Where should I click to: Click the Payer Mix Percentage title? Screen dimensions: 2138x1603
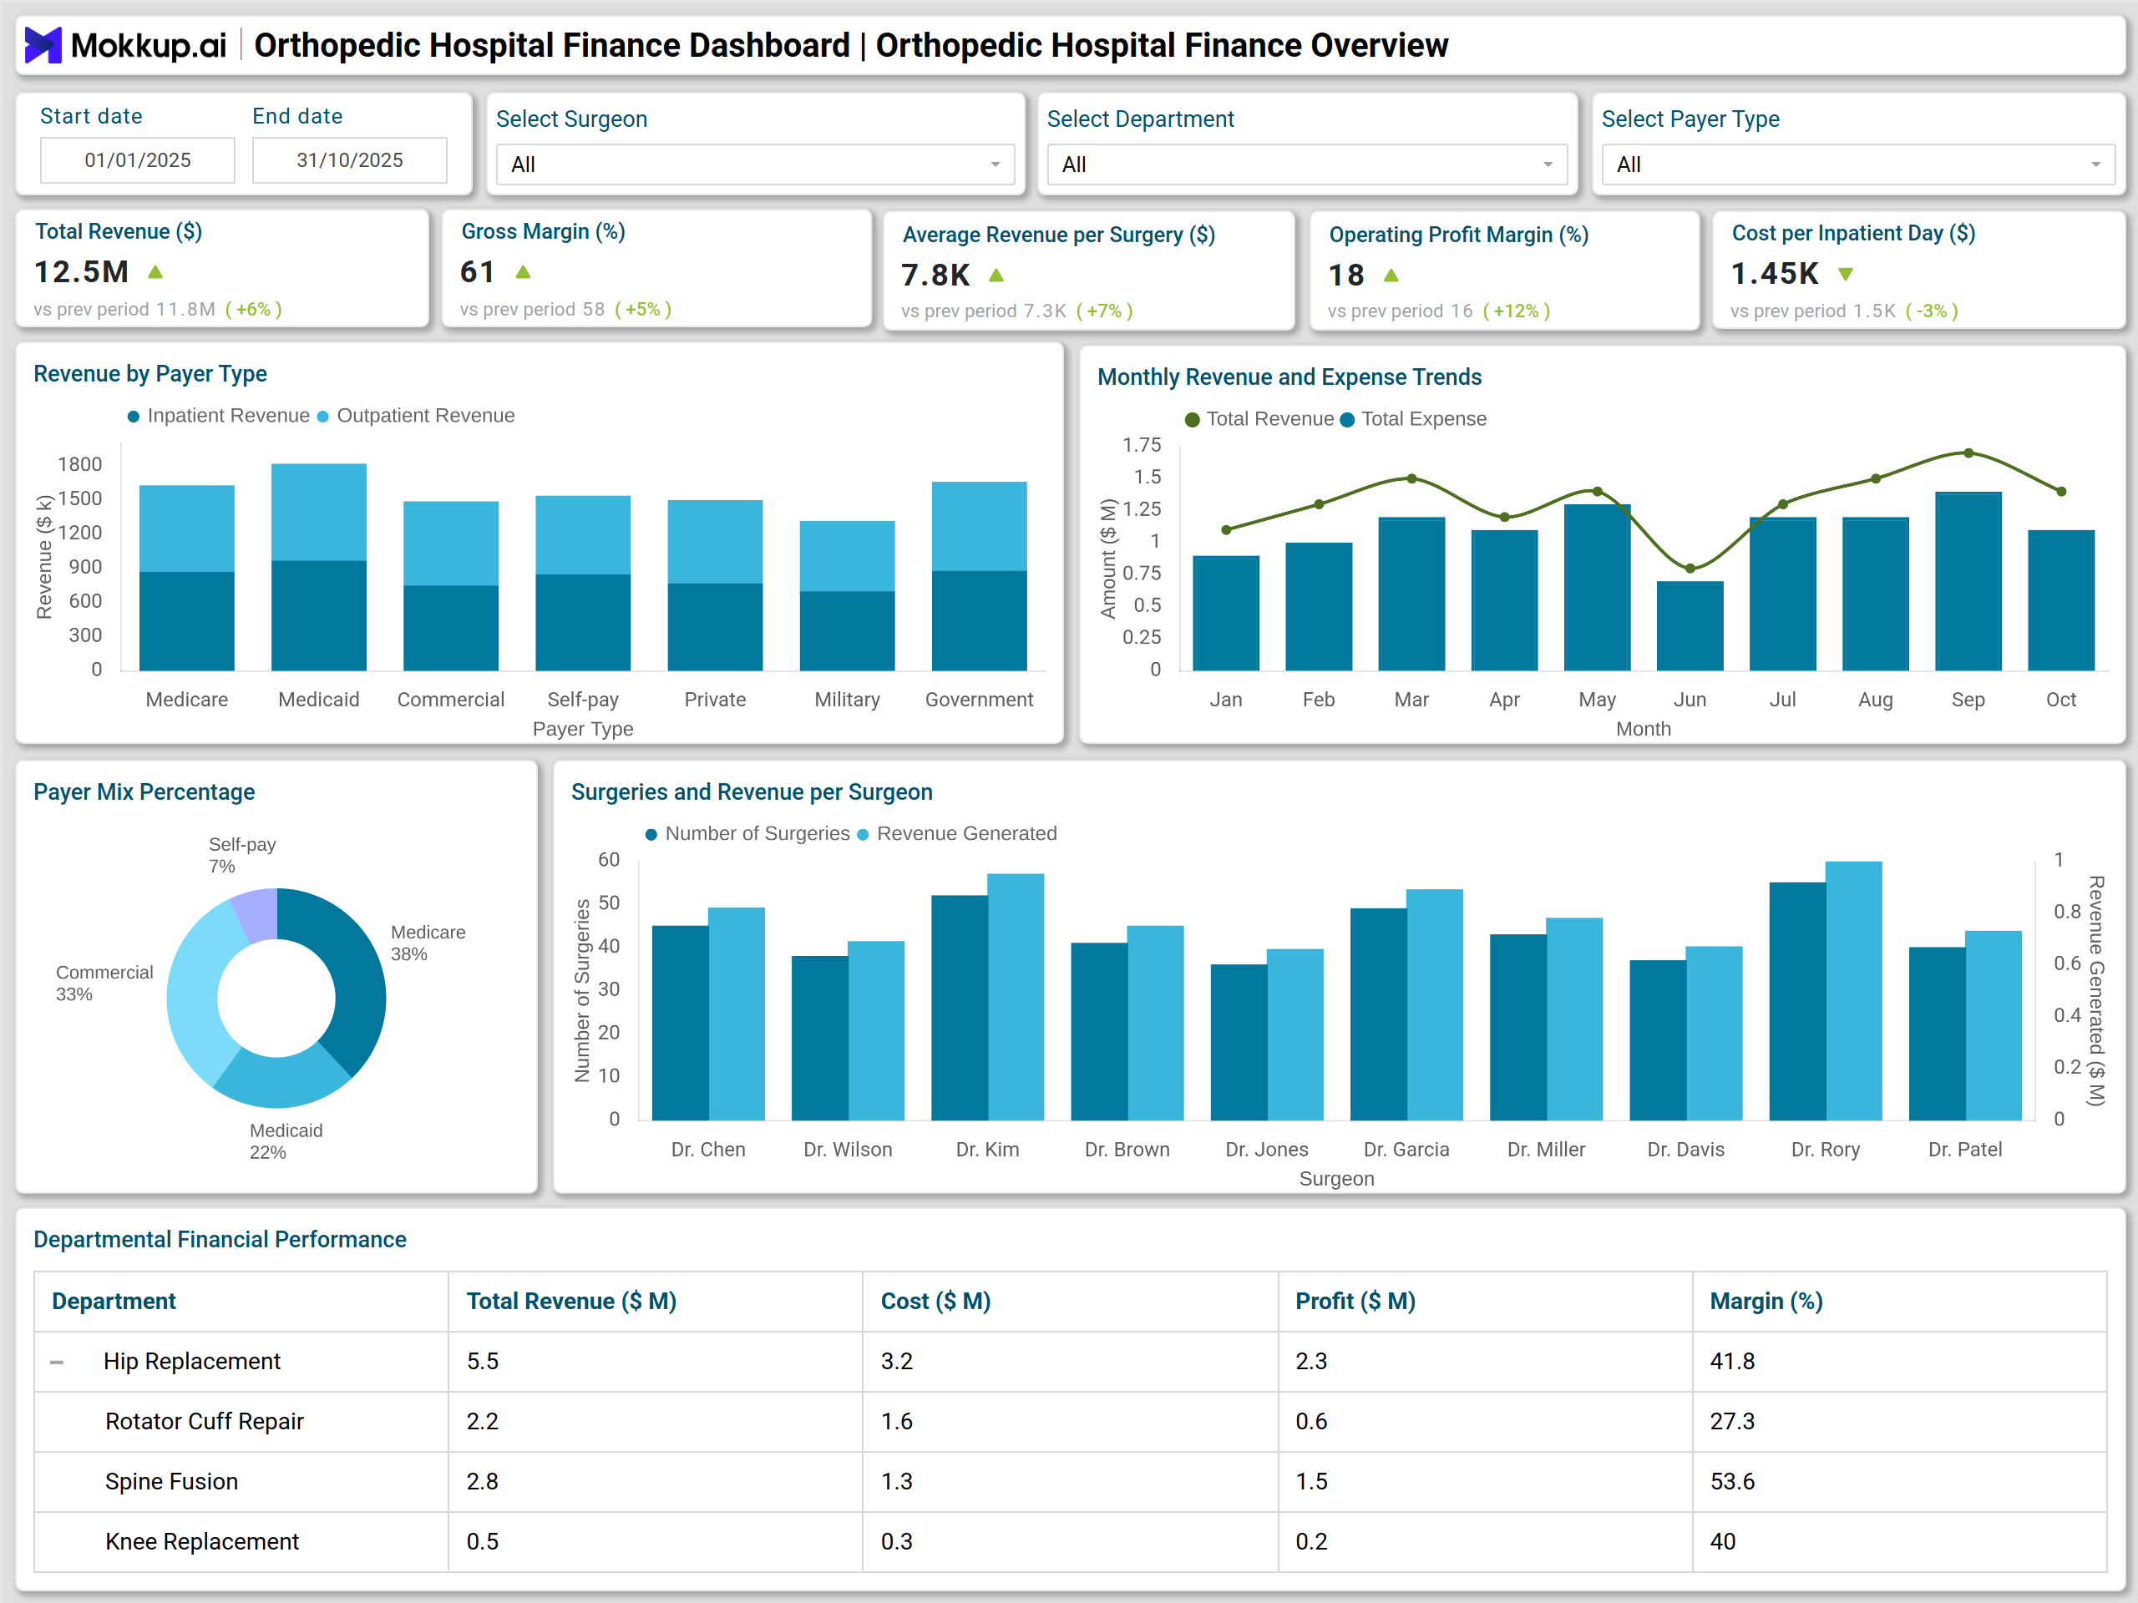(144, 792)
